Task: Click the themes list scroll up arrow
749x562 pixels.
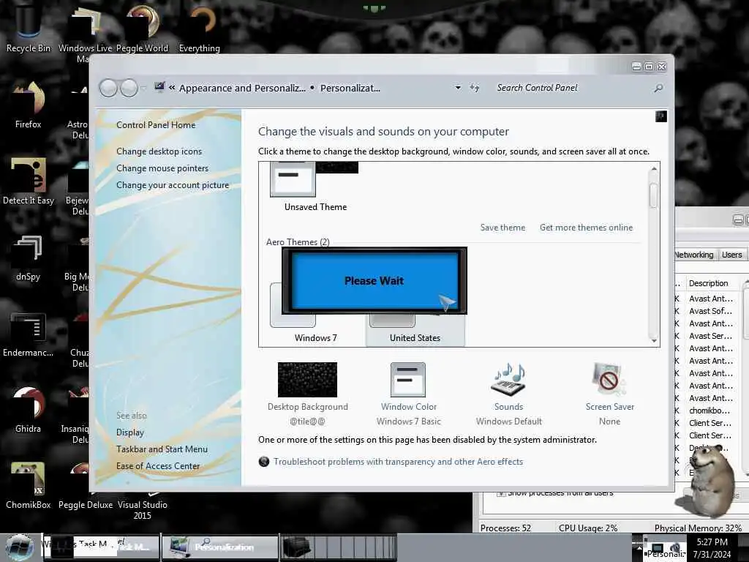Action: [x=654, y=169]
